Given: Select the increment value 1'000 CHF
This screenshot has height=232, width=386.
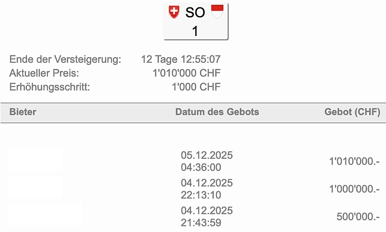Looking at the screenshot, I should (196, 87).
